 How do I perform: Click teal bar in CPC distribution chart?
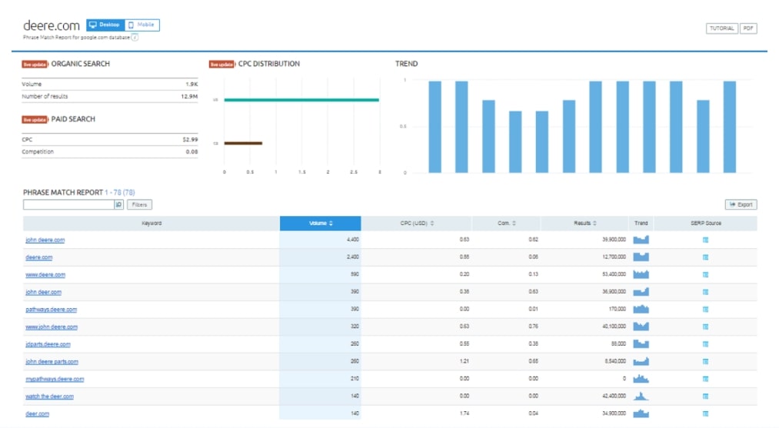pos(301,100)
